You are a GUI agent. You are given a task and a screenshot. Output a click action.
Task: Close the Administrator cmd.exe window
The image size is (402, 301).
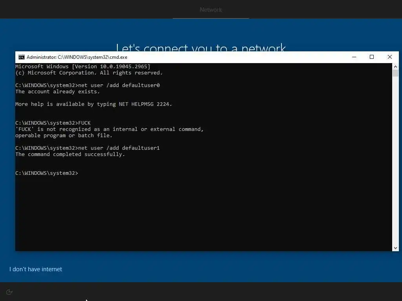(390, 57)
